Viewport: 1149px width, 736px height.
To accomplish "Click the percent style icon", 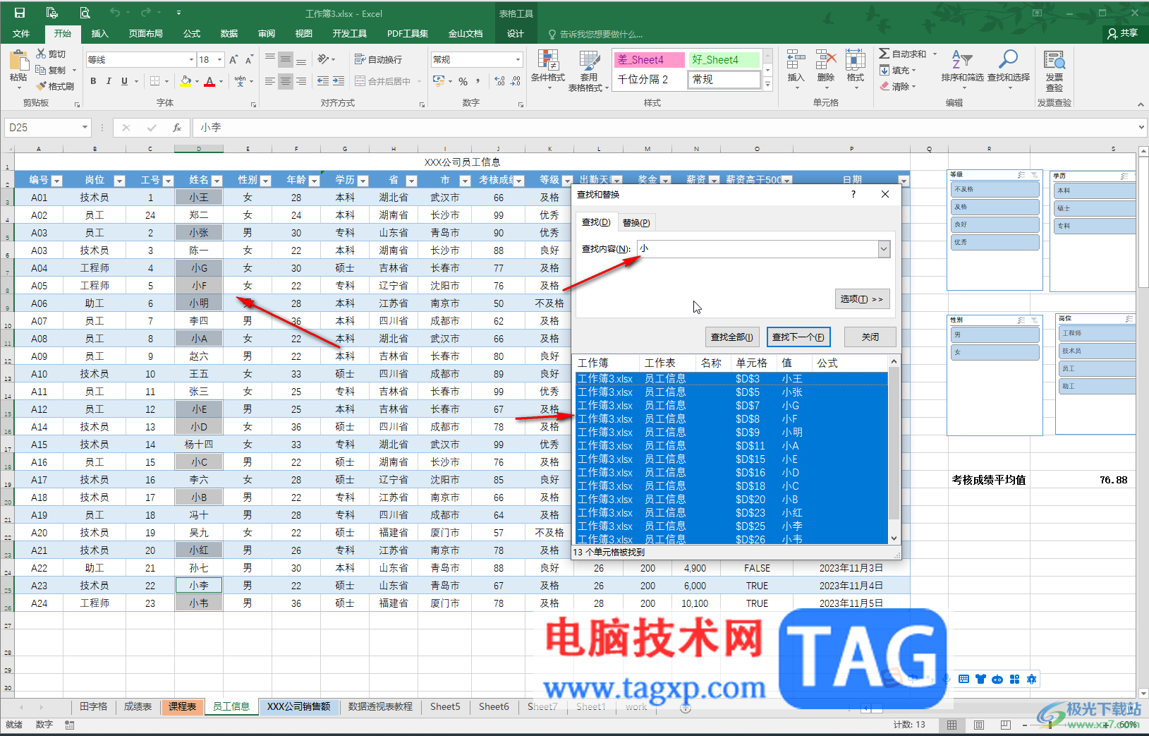I will pos(463,81).
